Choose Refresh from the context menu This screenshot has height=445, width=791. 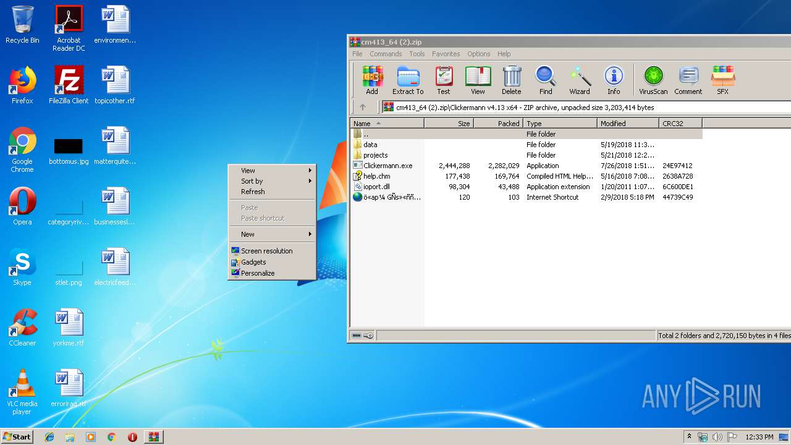272,192
